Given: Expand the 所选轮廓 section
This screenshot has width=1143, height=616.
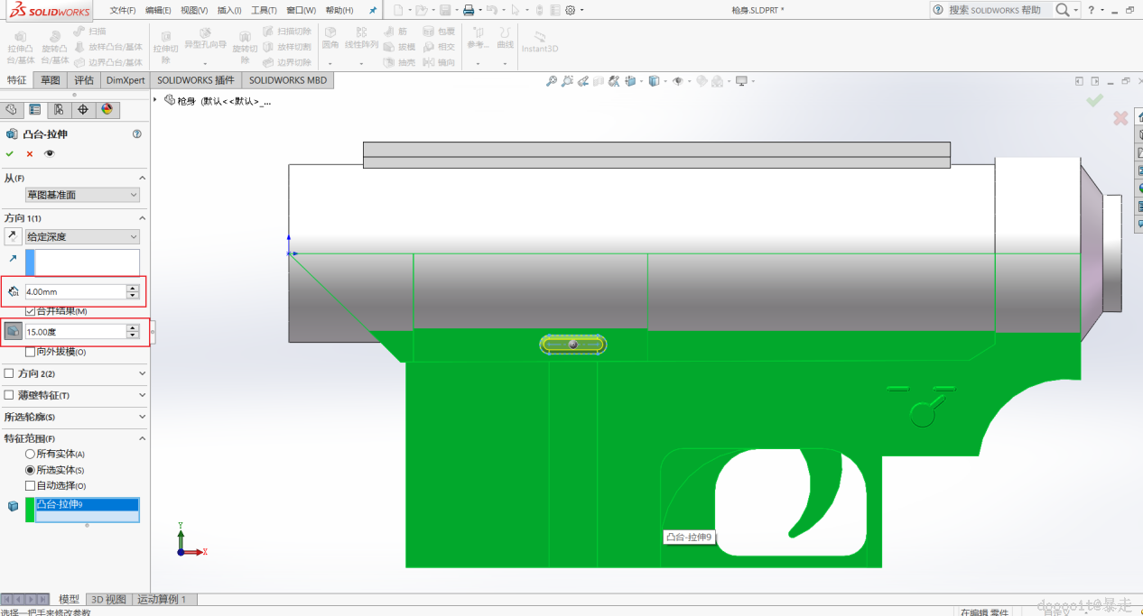Looking at the screenshot, I should (142, 417).
